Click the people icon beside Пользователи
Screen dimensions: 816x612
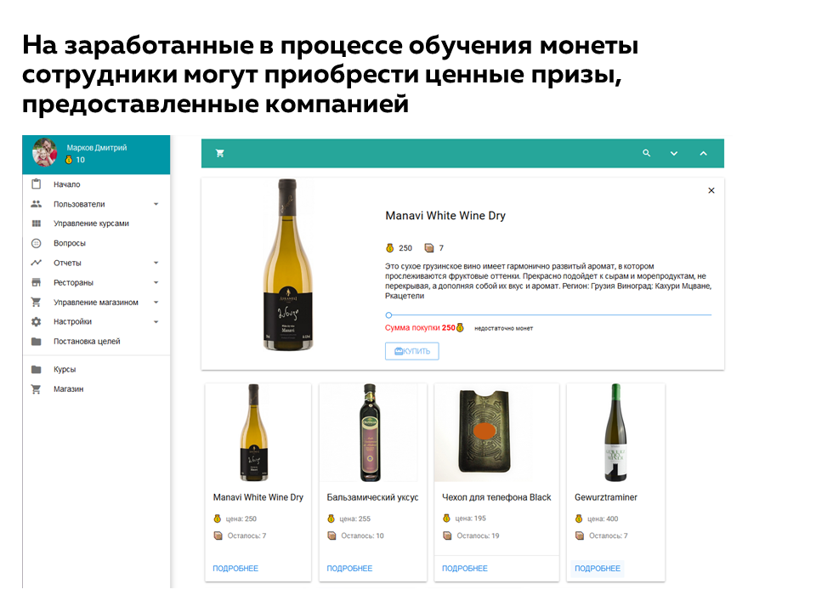[x=36, y=204]
